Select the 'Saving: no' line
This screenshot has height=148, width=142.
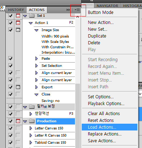(x=51, y=101)
